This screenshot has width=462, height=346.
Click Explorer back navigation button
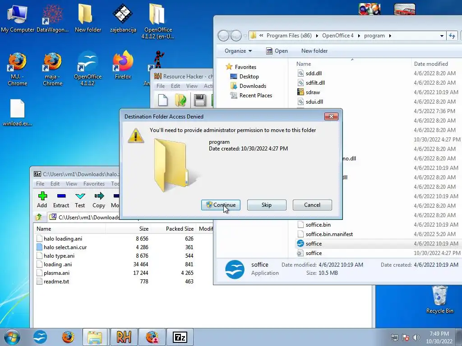pos(223,36)
